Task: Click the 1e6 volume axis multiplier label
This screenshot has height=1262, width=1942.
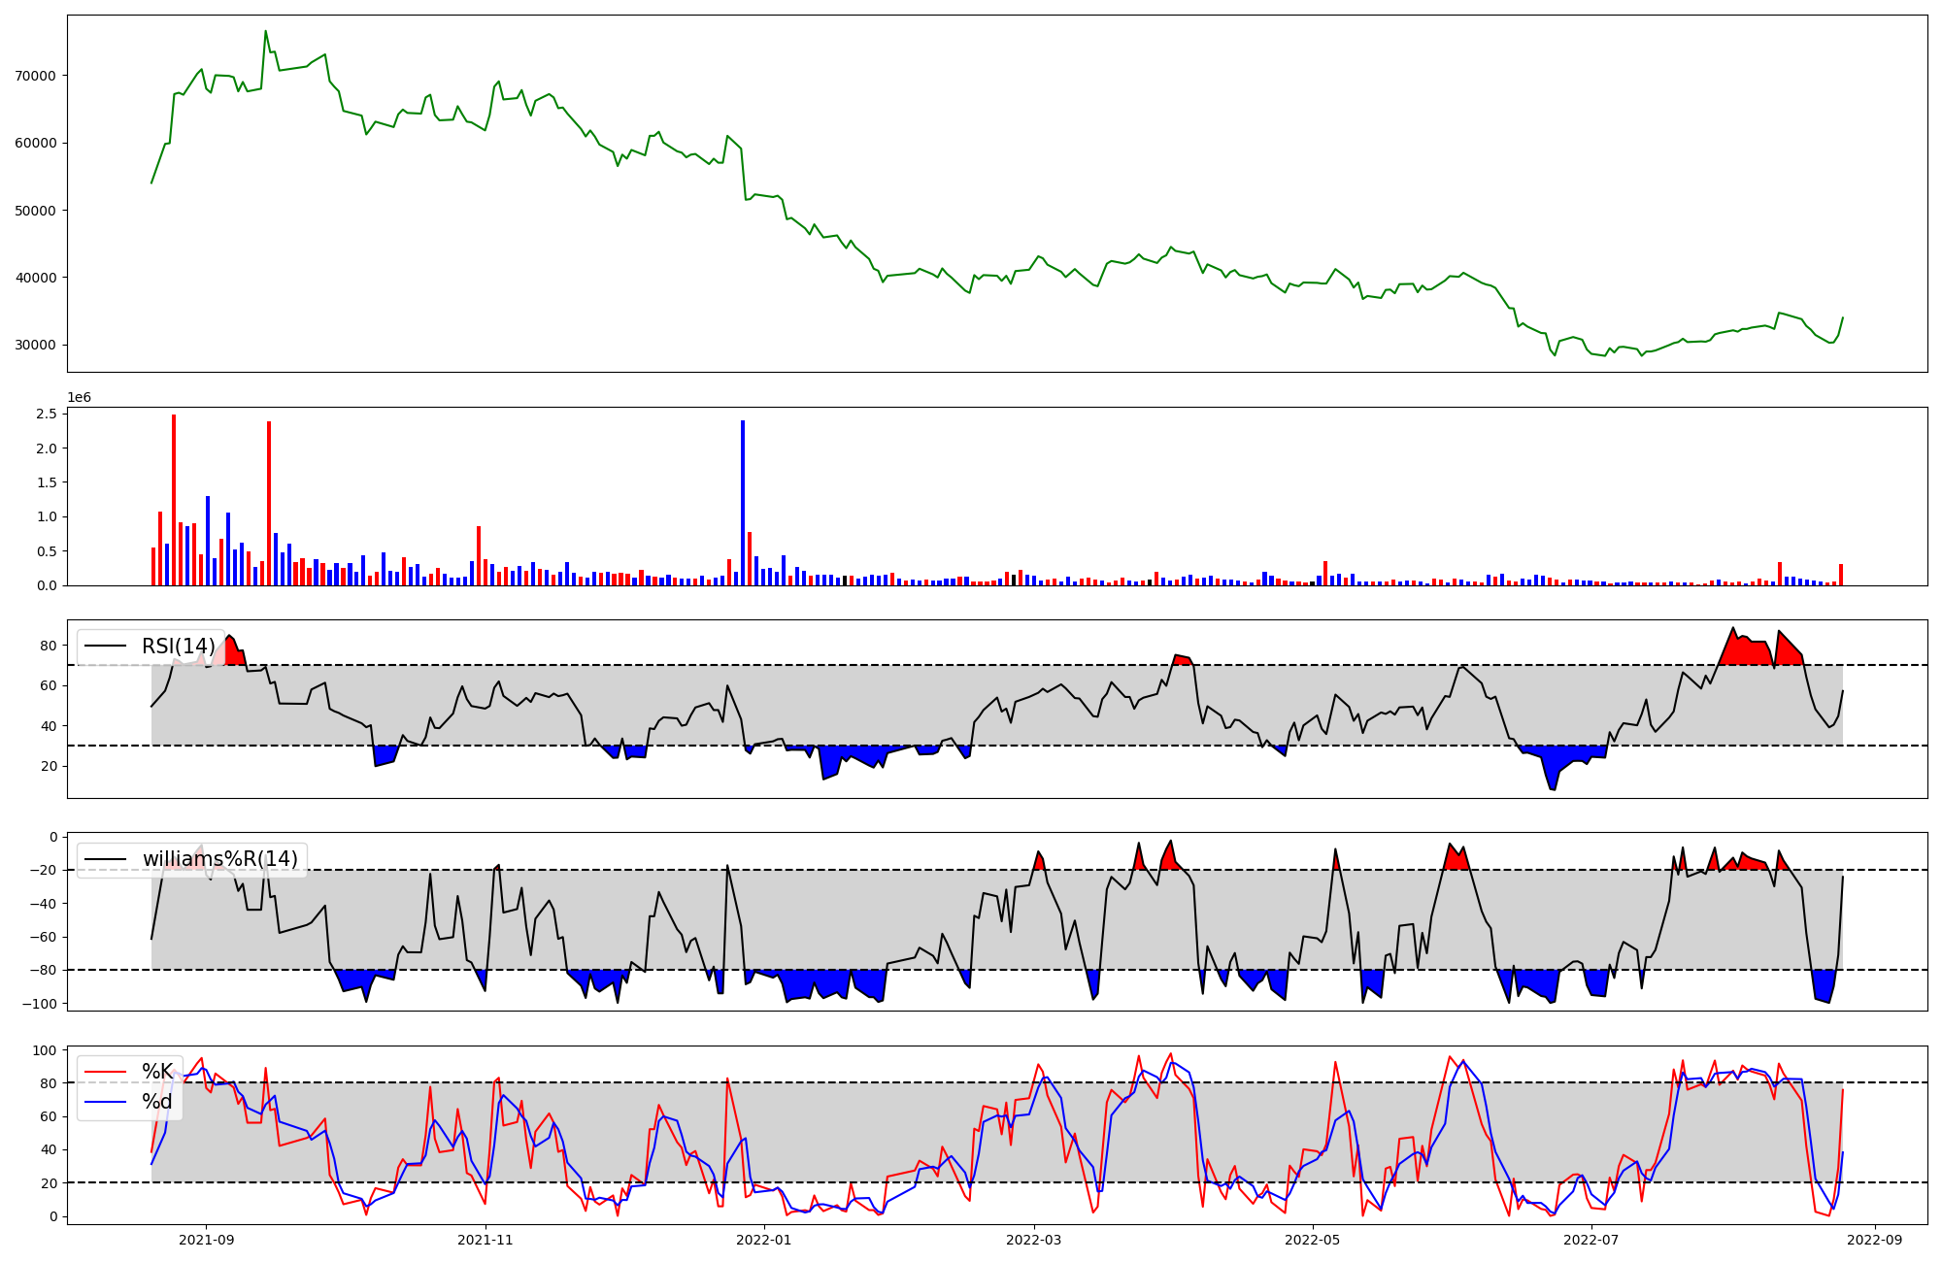Action: (79, 398)
